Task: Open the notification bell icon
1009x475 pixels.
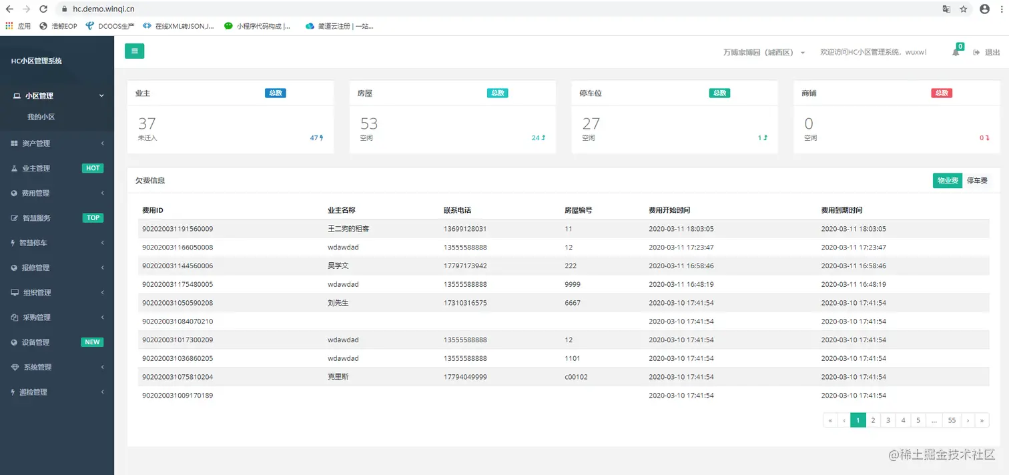Action: tap(956, 52)
